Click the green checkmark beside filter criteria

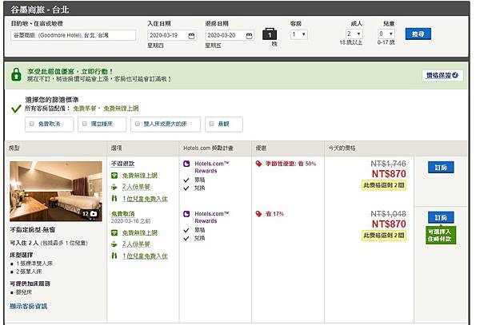point(16,109)
